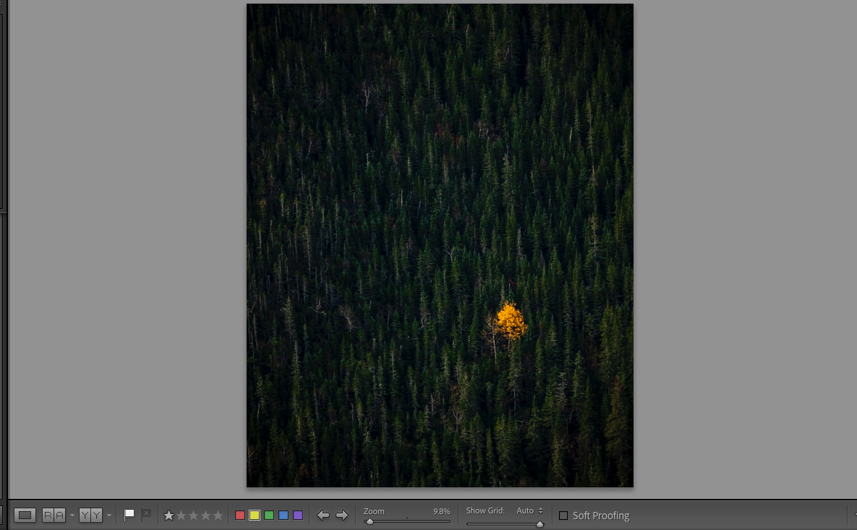Advance to the next photo with the right arrow
The height and width of the screenshot is (530, 857).
[341, 515]
